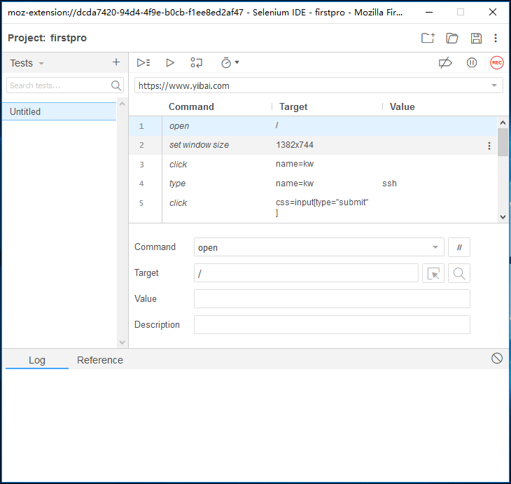Toggle pause on exceptions button

pyautogui.click(x=472, y=62)
